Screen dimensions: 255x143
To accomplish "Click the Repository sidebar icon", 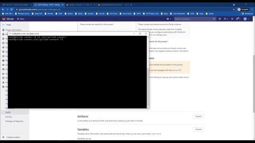I will tap(3, 34).
